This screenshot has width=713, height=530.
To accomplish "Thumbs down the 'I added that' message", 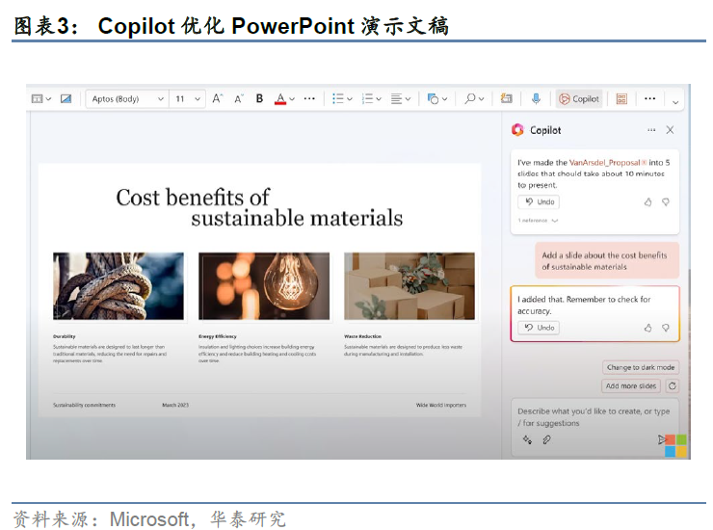I will [x=666, y=328].
